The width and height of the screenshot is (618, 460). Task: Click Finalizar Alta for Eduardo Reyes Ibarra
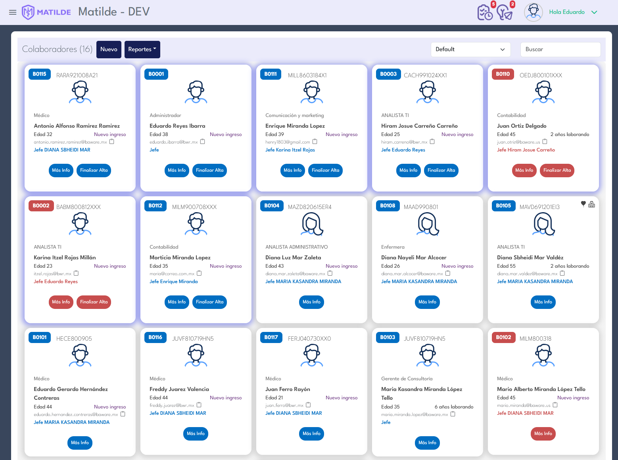point(209,171)
